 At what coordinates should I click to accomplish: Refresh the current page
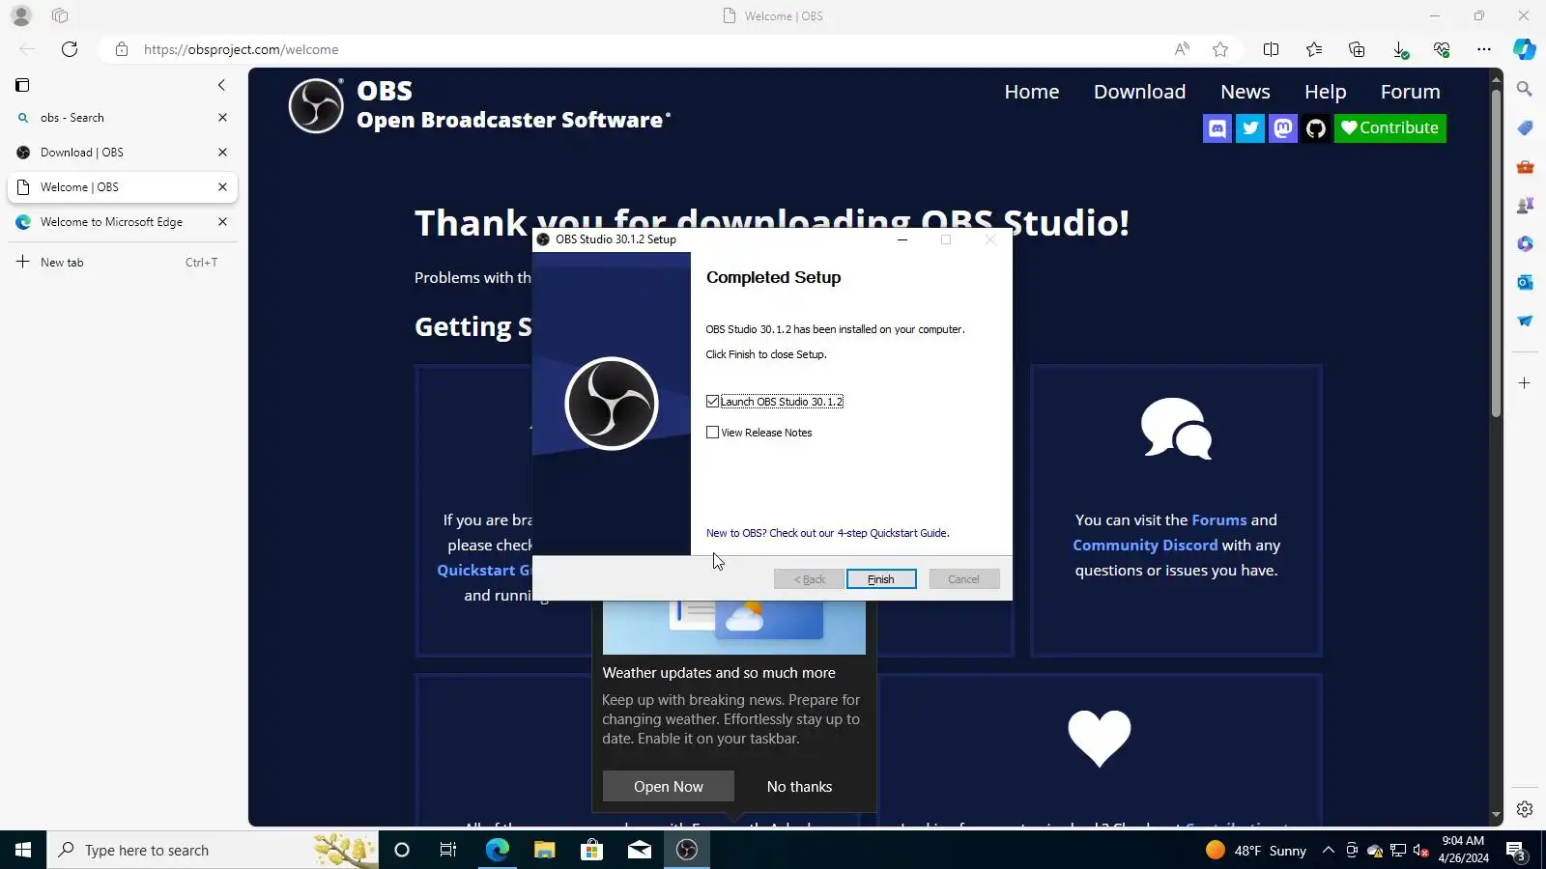70,49
